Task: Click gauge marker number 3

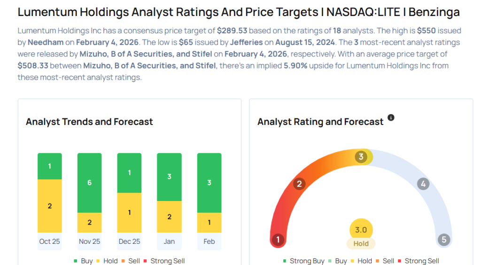Action: (x=361, y=157)
